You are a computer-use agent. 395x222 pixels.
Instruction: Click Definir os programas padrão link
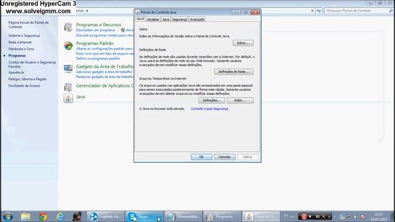point(98,59)
